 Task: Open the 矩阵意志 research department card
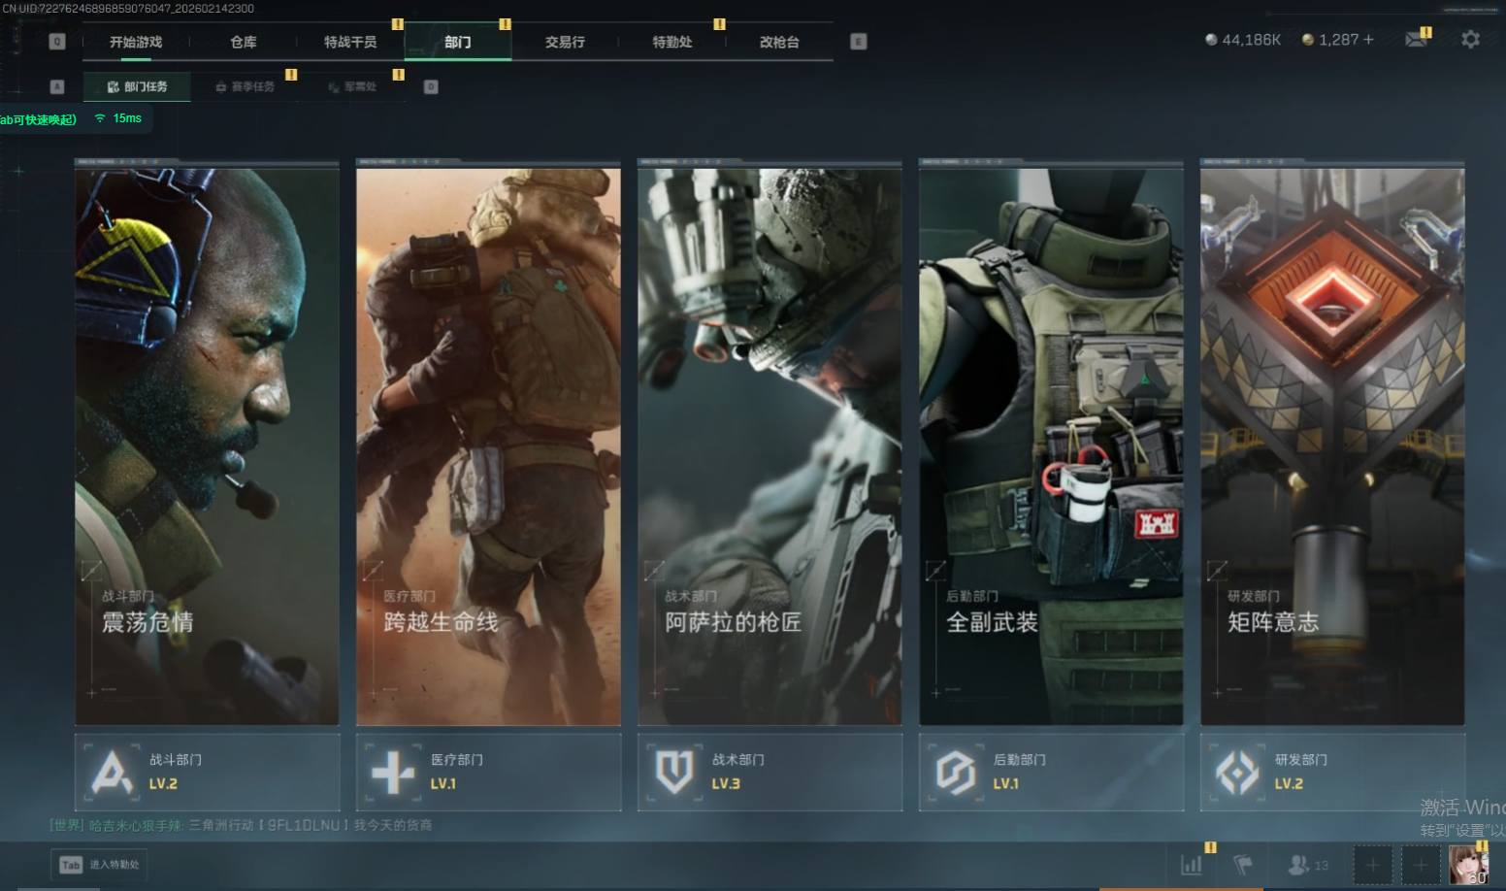[1332, 446]
